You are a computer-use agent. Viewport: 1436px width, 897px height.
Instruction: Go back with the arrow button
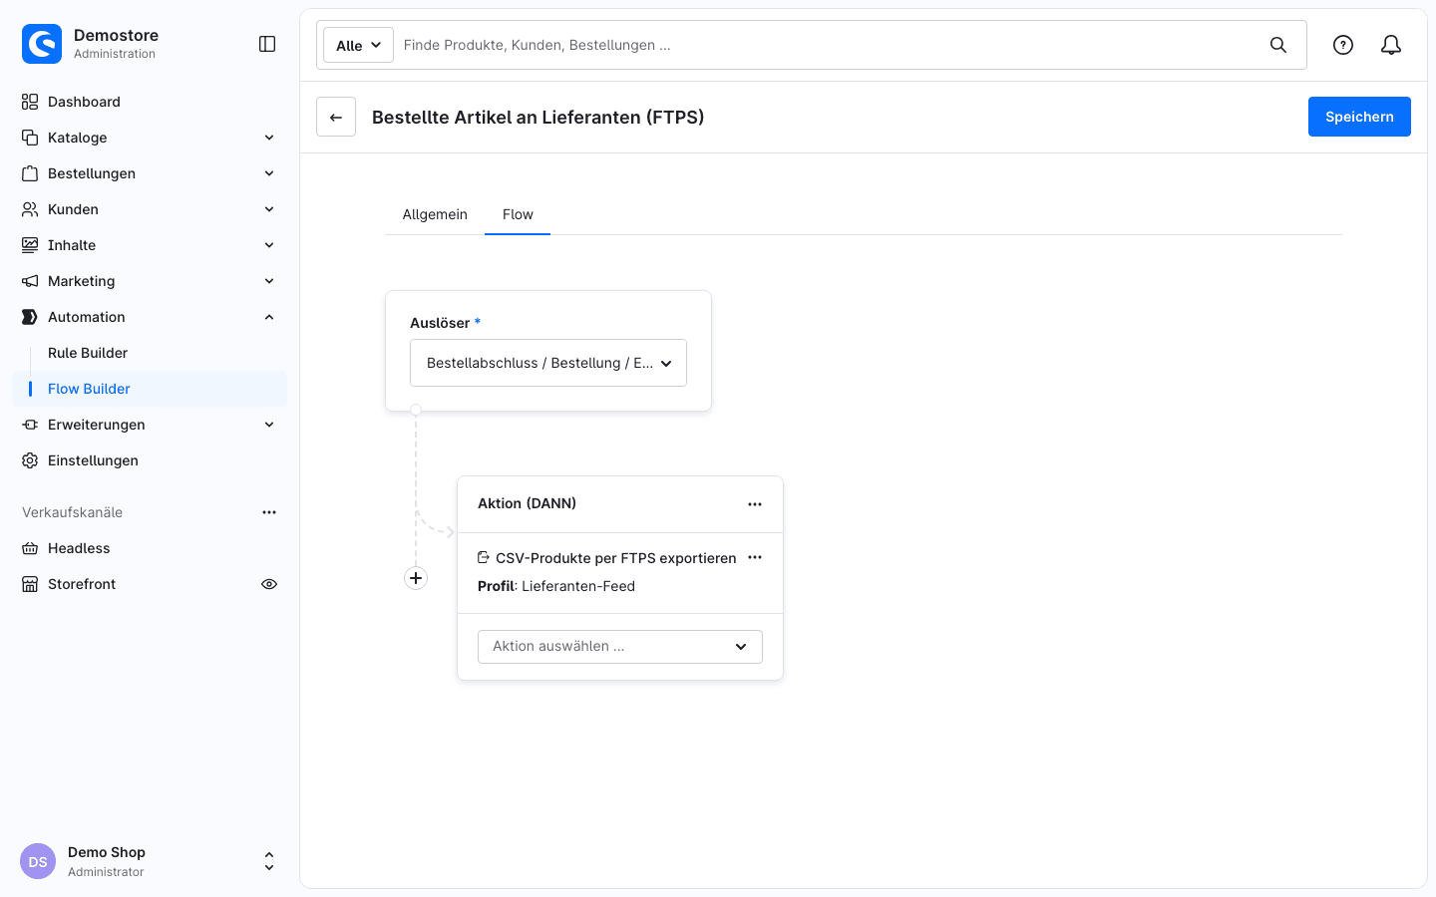(336, 117)
